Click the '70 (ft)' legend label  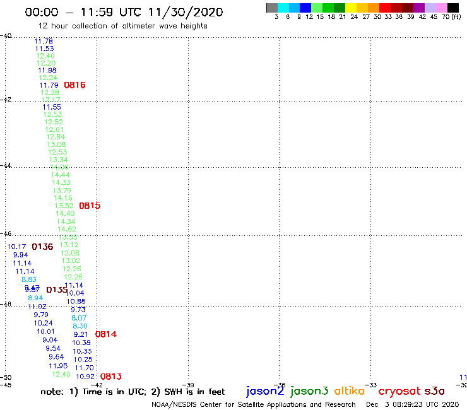coord(451,16)
